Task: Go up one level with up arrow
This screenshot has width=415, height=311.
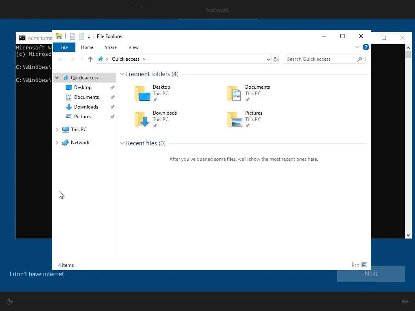Action: point(90,59)
